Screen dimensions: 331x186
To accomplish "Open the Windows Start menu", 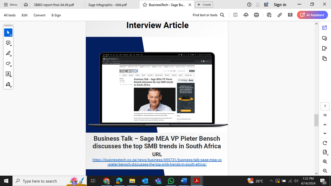I will 6,181.
